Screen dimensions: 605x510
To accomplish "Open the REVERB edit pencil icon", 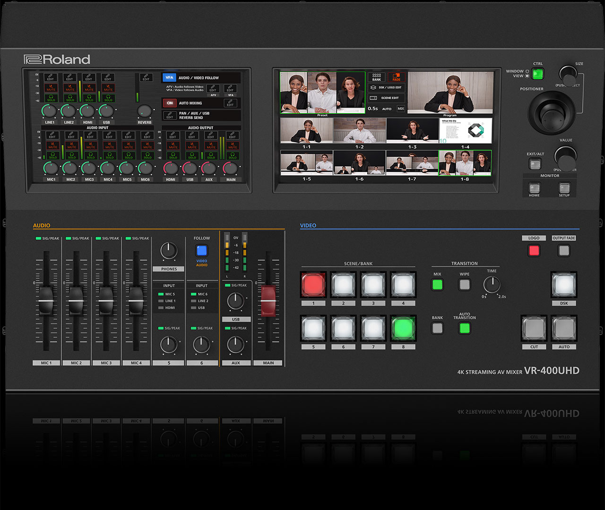I will (146, 77).
